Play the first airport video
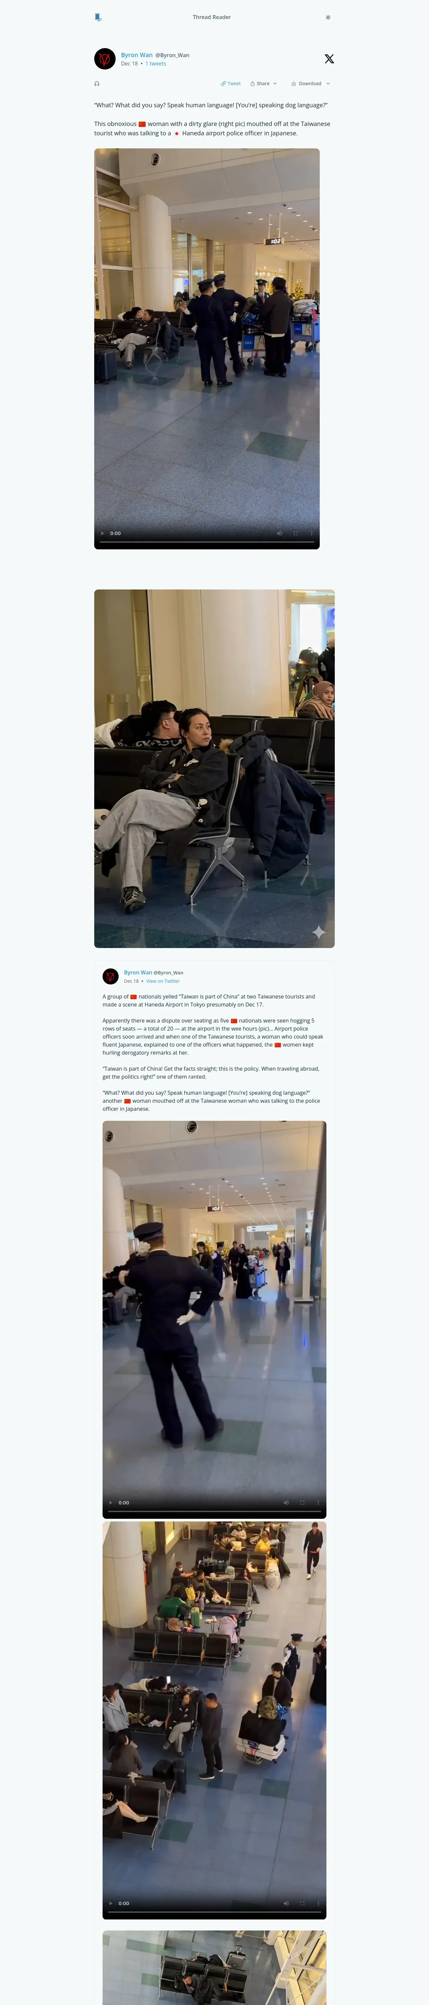 tap(102, 533)
